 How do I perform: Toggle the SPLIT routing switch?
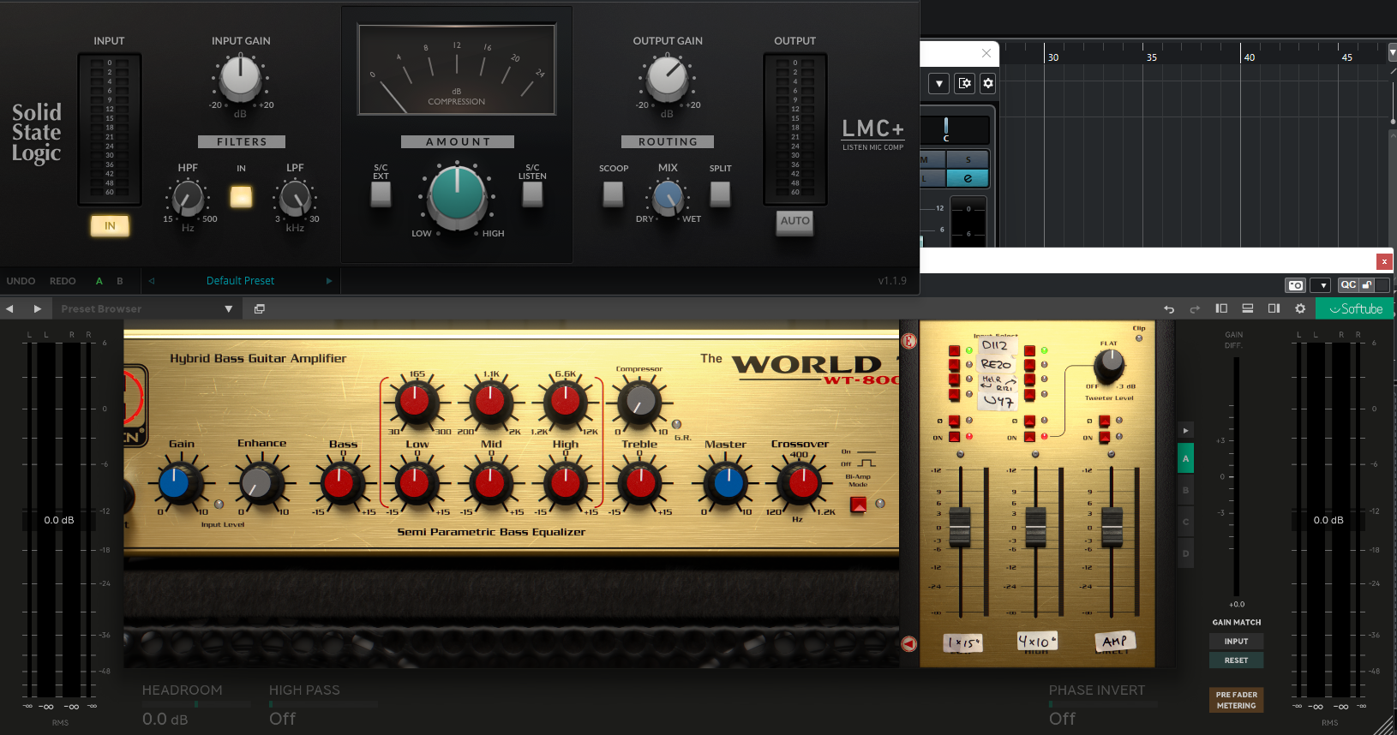tap(720, 194)
